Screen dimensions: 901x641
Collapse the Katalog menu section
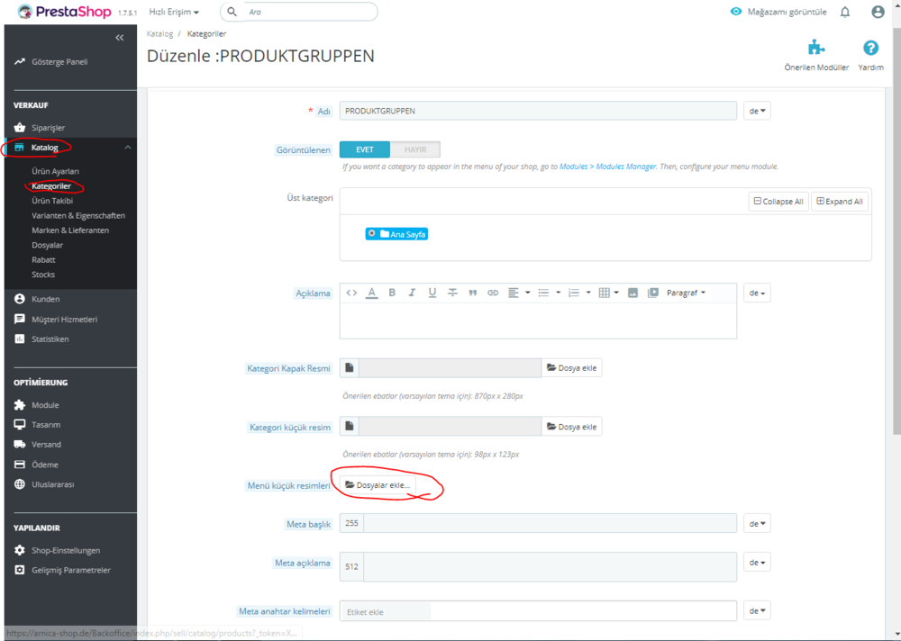pyautogui.click(x=128, y=148)
